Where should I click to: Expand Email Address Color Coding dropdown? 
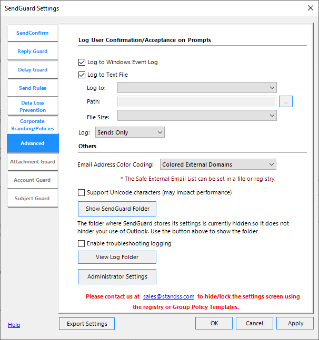coord(218,164)
